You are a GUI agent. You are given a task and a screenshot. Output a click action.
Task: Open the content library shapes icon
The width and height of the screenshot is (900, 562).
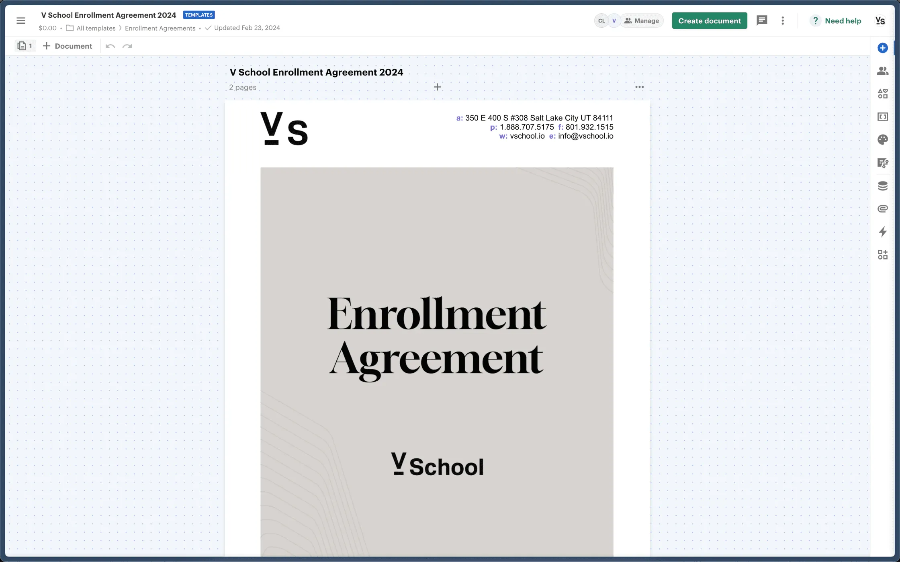pos(883,94)
